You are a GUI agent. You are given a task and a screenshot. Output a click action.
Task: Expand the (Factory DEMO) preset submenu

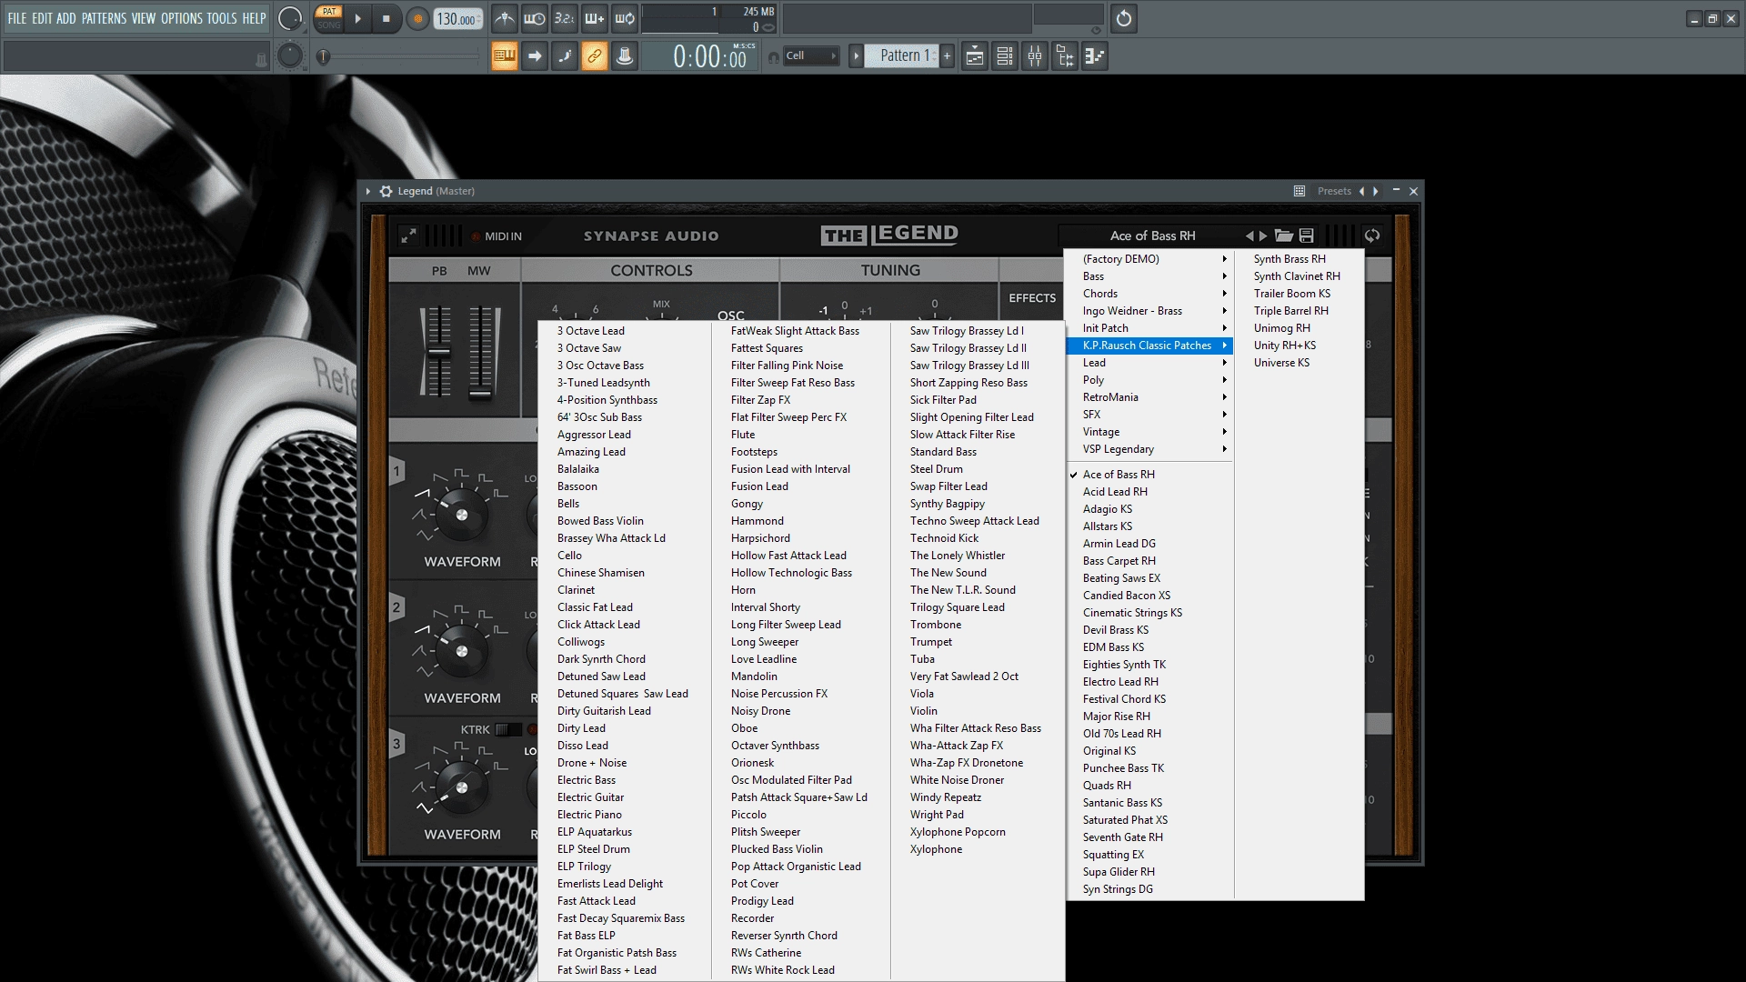(x=1149, y=259)
